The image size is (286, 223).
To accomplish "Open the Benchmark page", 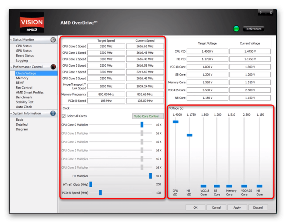I will pos(24,97).
